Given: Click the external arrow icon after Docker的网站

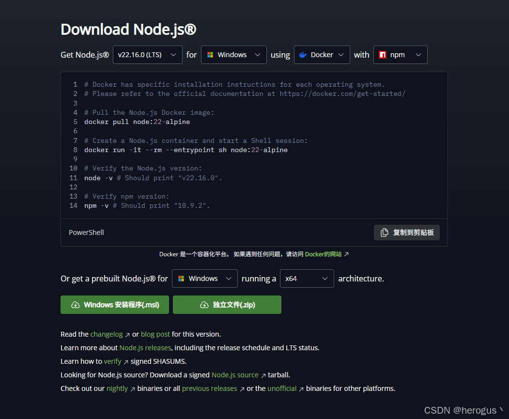Looking at the screenshot, I should point(346,254).
